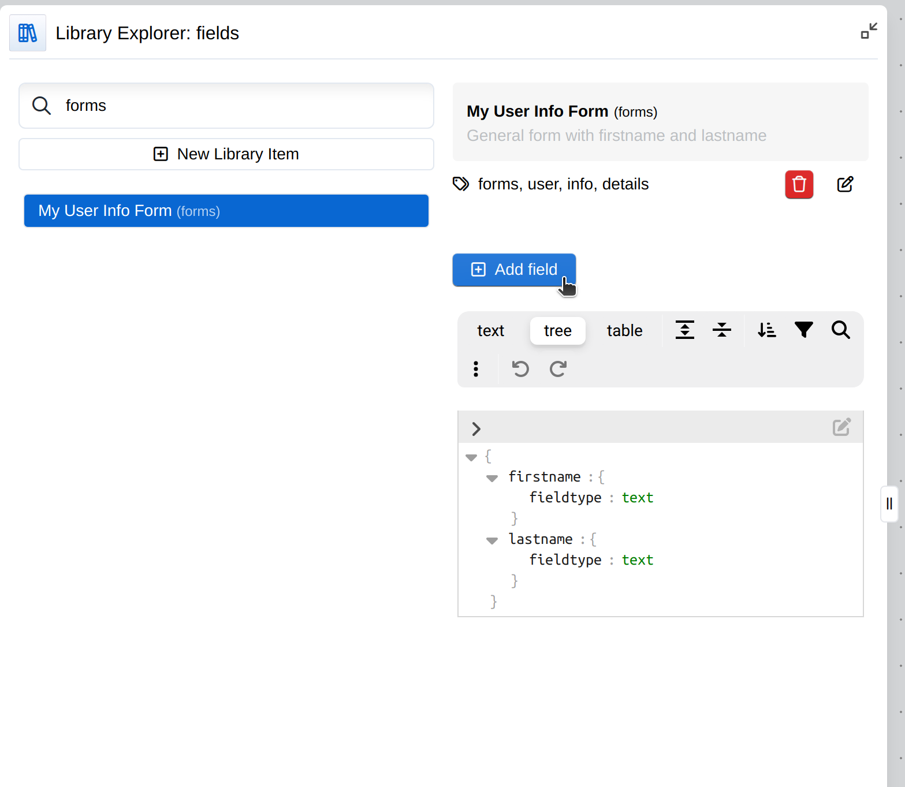Click New Library Item button
This screenshot has width=905, height=787.
[x=226, y=154]
